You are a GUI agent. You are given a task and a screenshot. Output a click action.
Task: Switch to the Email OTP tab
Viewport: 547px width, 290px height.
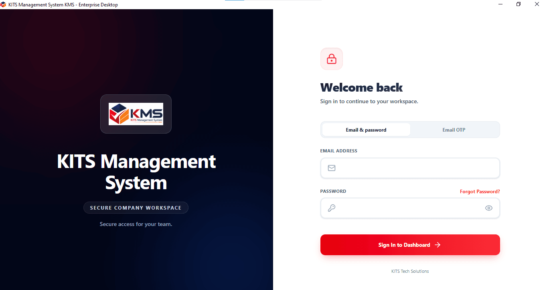tap(454, 130)
